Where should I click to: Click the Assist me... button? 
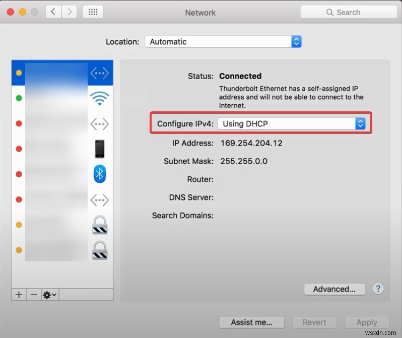pos(251,322)
